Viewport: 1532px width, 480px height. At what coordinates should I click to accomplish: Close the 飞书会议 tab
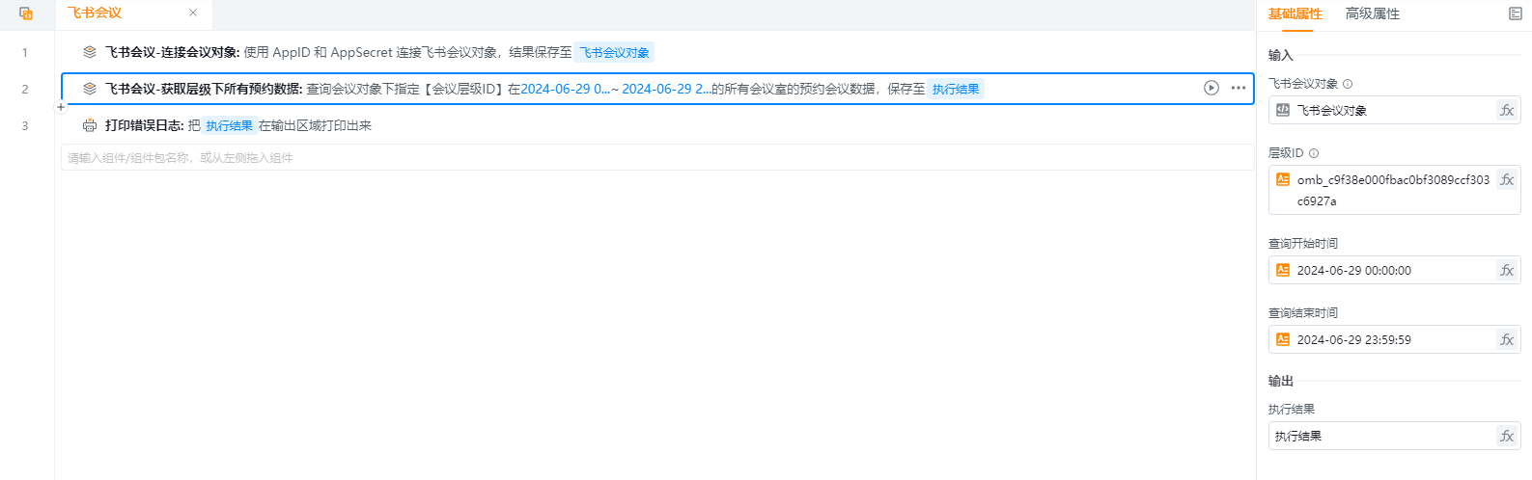(x=193, y=13)
